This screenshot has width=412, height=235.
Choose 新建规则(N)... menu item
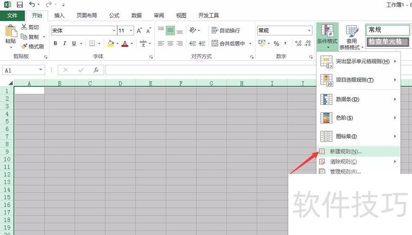(x=358, y=151)
